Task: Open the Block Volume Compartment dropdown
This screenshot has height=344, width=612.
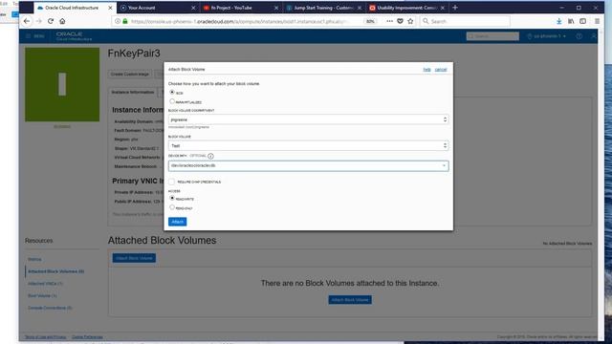Action: pyautogui.click(x=308, y=119)
